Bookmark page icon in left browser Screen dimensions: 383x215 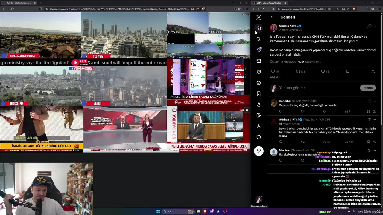click(x=41, y=9)
